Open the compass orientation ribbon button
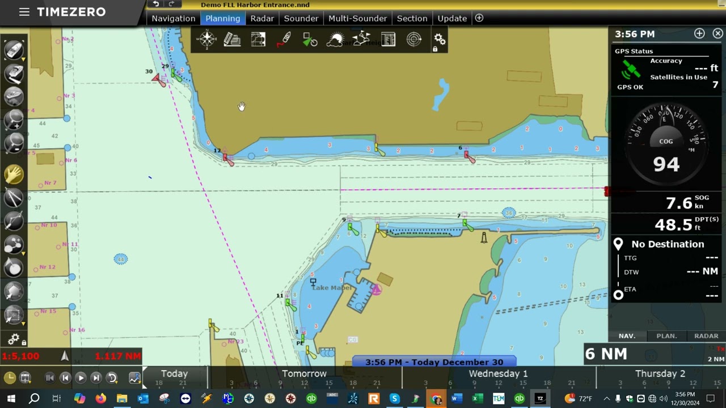 click(206, 39)
